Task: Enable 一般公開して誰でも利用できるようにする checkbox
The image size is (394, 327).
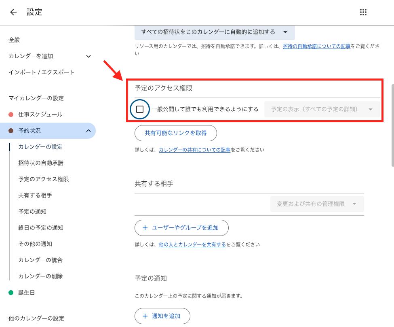Action: (140, 109)
